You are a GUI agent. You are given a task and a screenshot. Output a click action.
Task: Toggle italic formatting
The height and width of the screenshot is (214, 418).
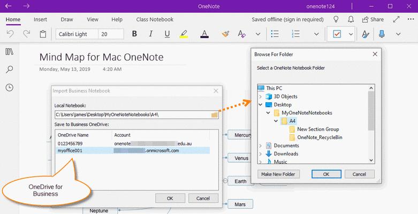[x=151, y=34]
